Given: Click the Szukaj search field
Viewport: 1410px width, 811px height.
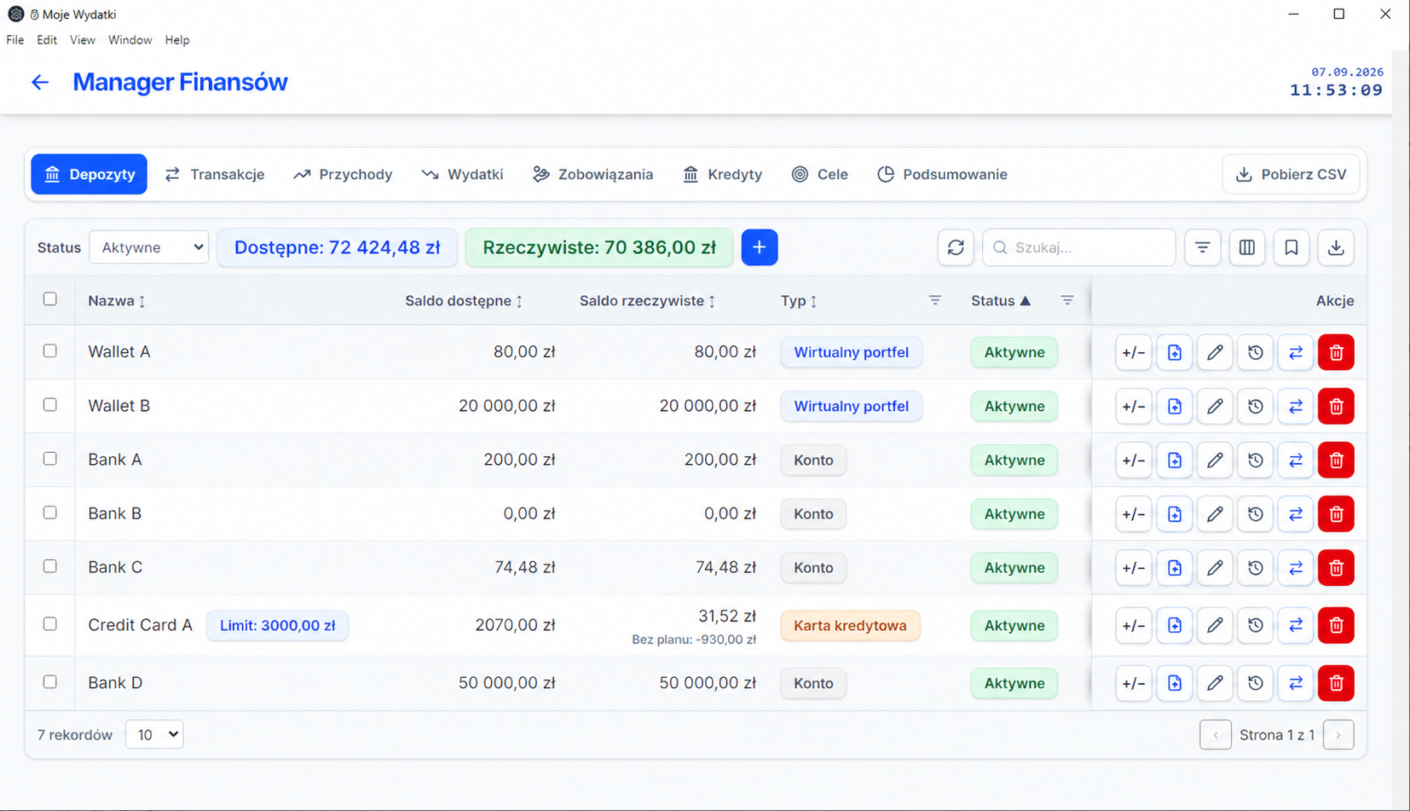Looking at the screenshot, I should click(x=1079, y=247).
